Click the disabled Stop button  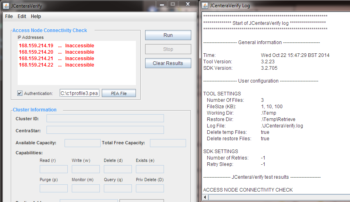coord(168,49)
